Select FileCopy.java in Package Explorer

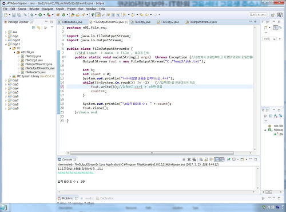(x=31, y=56)
